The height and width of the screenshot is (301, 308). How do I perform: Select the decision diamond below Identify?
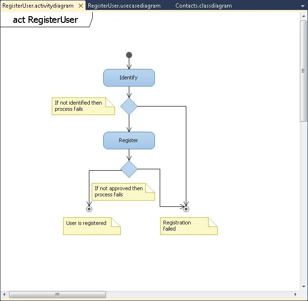tap(129, 107)
